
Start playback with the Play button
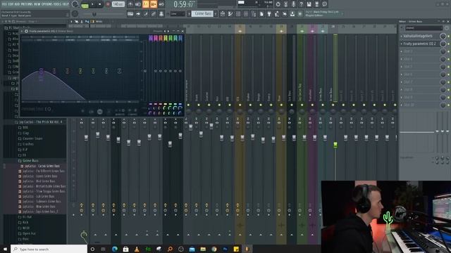coord(92,4)
